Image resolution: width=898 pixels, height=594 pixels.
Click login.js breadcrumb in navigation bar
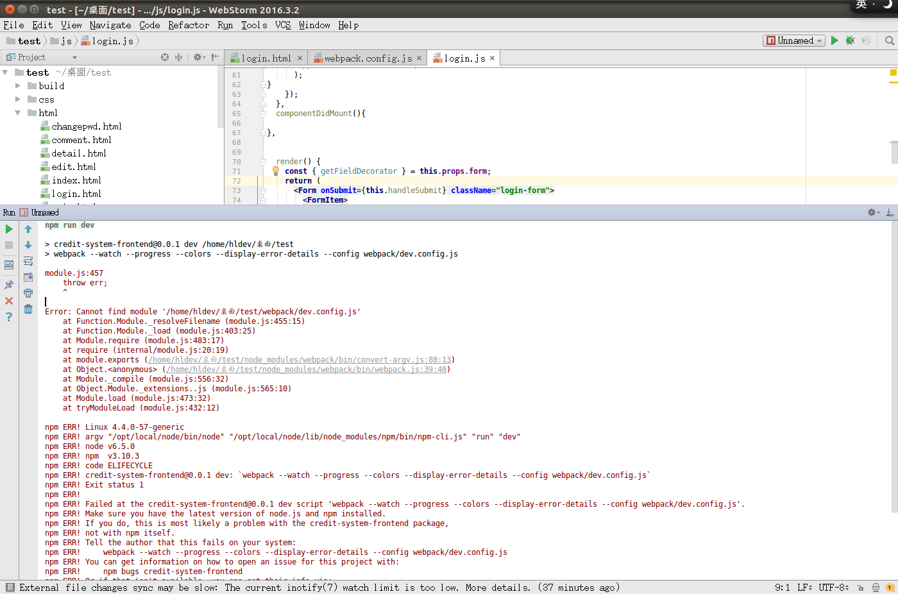(107, 40)
